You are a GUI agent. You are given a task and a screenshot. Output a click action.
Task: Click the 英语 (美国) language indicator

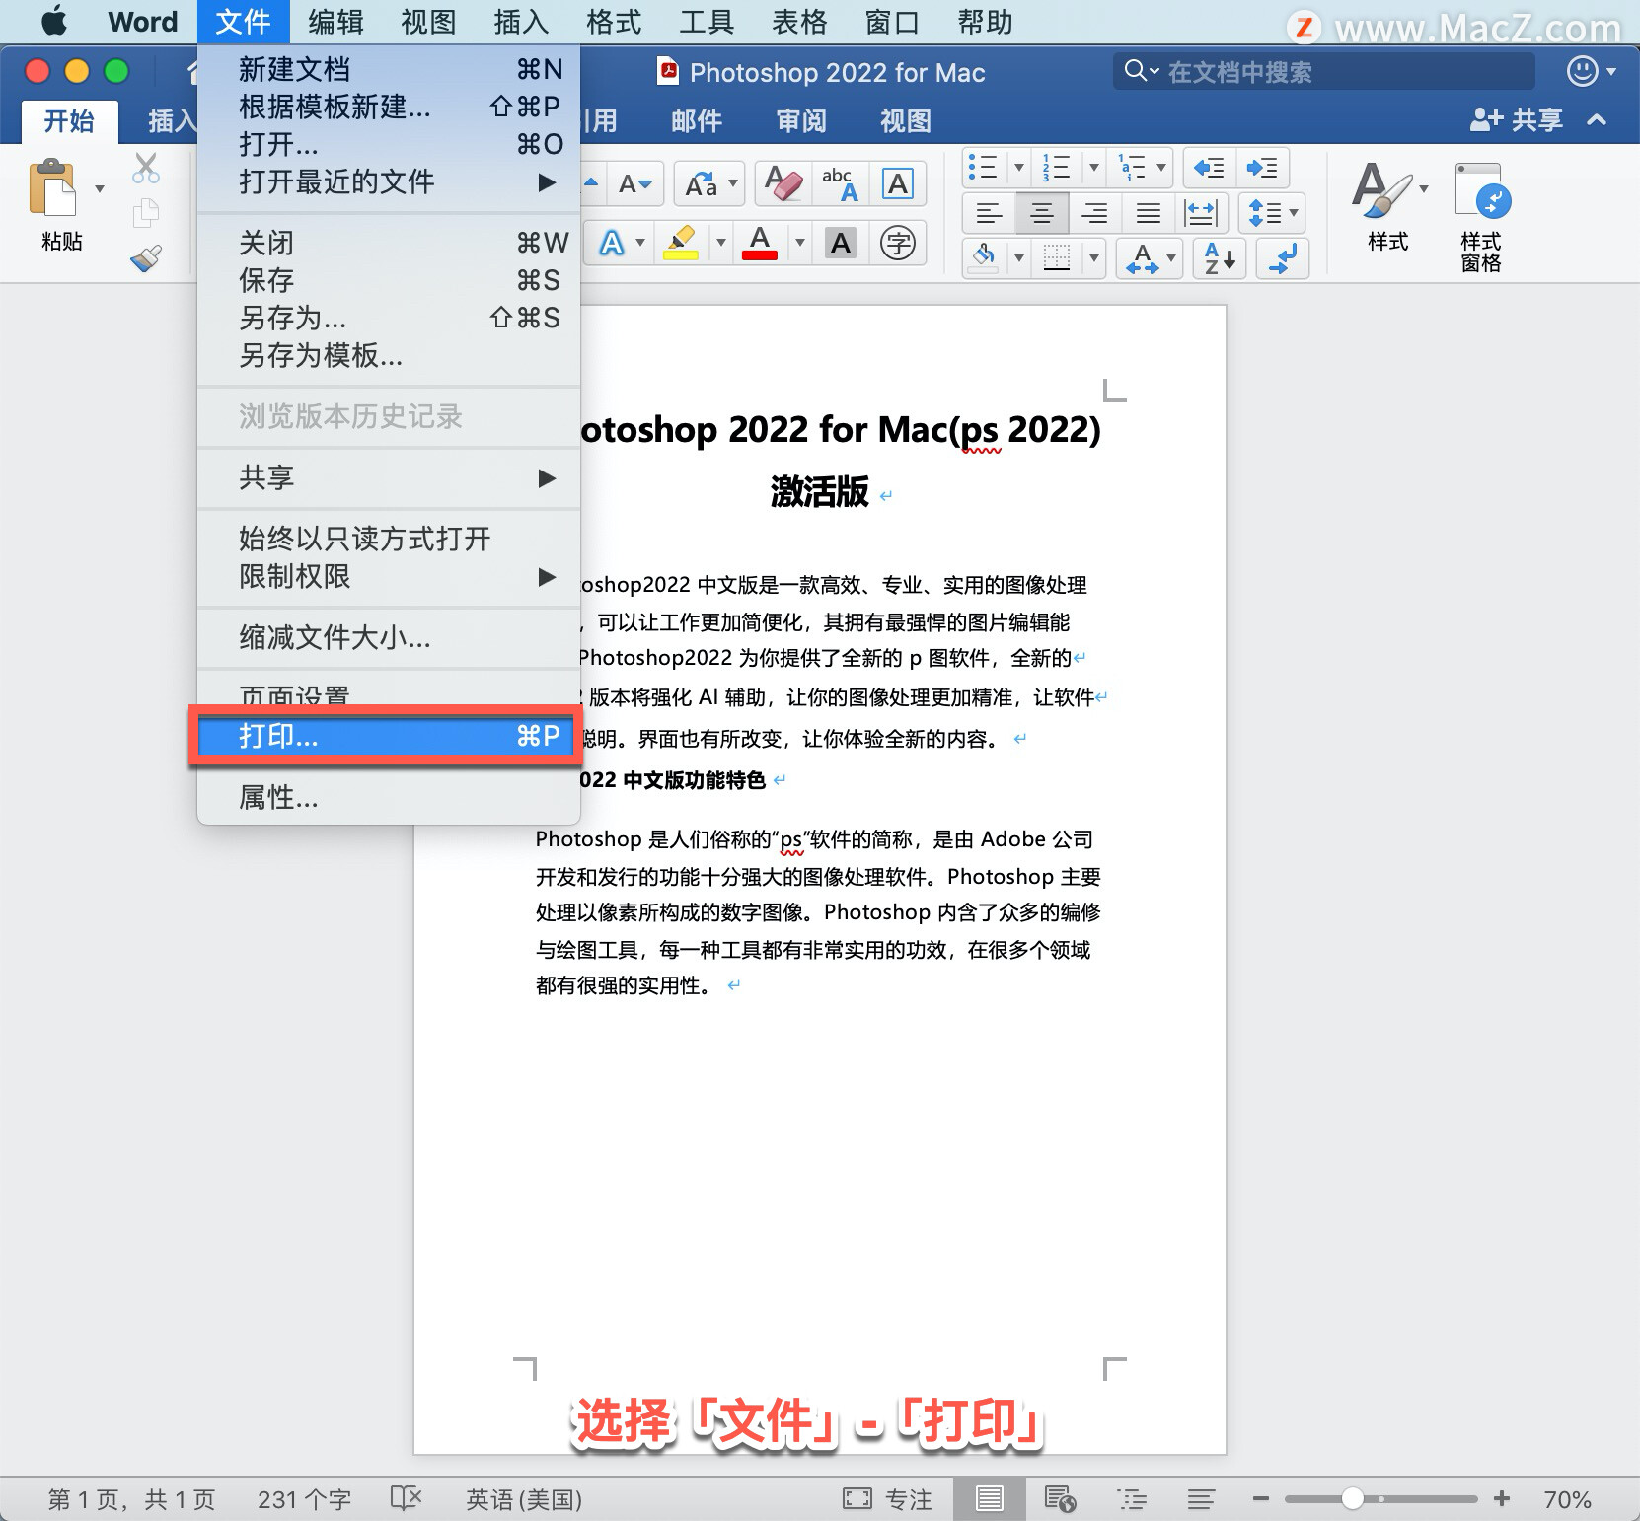pyautogui.click(x=524, y=1499)
